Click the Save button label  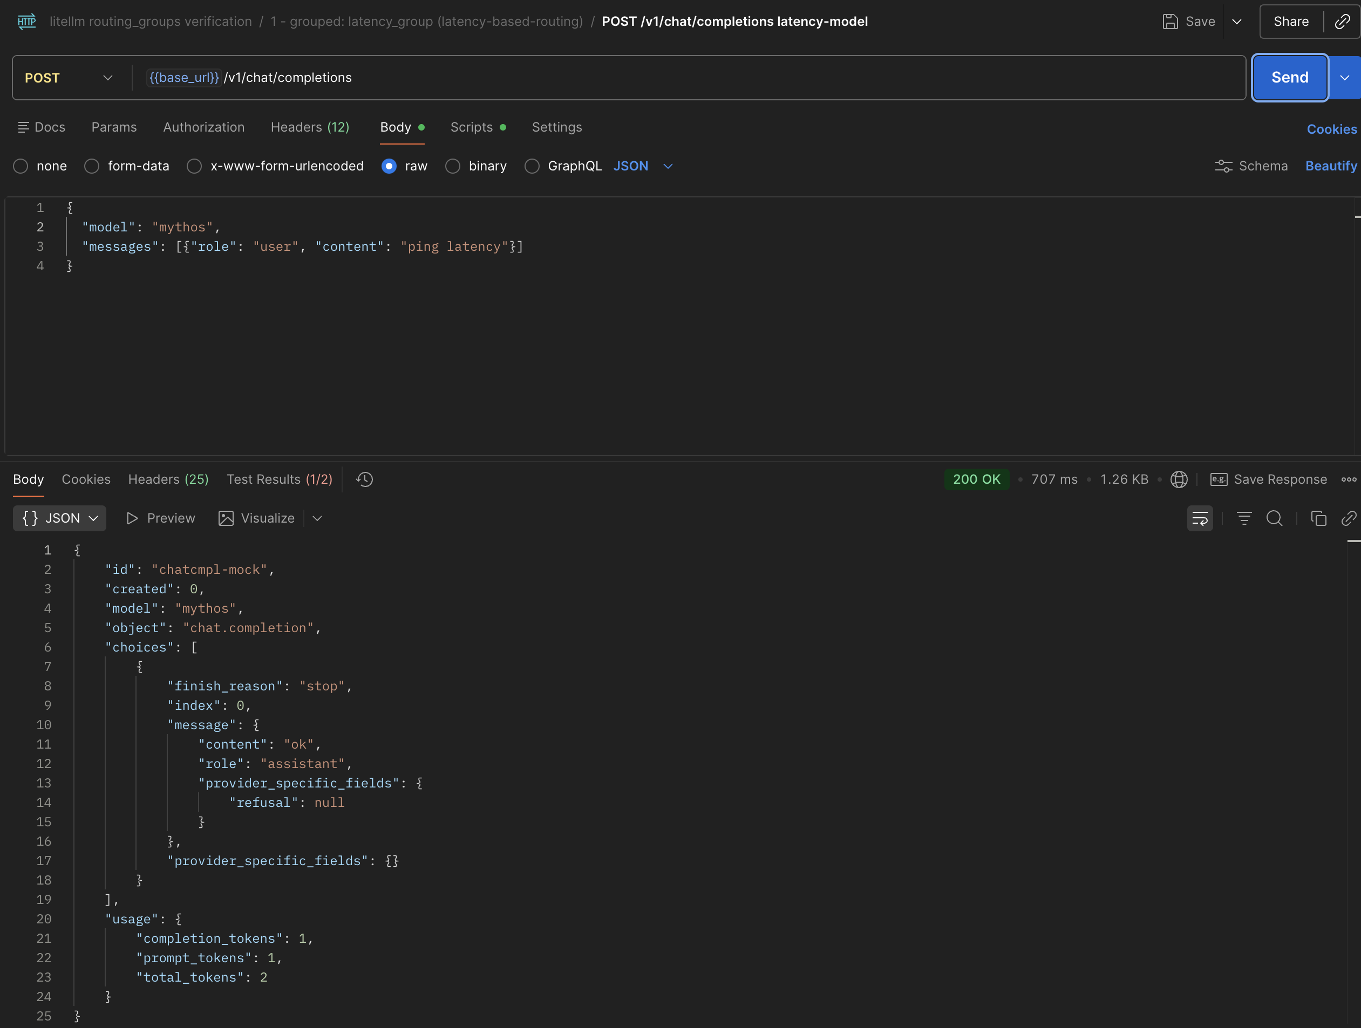pyautogui.click(x=1200, y=22)
